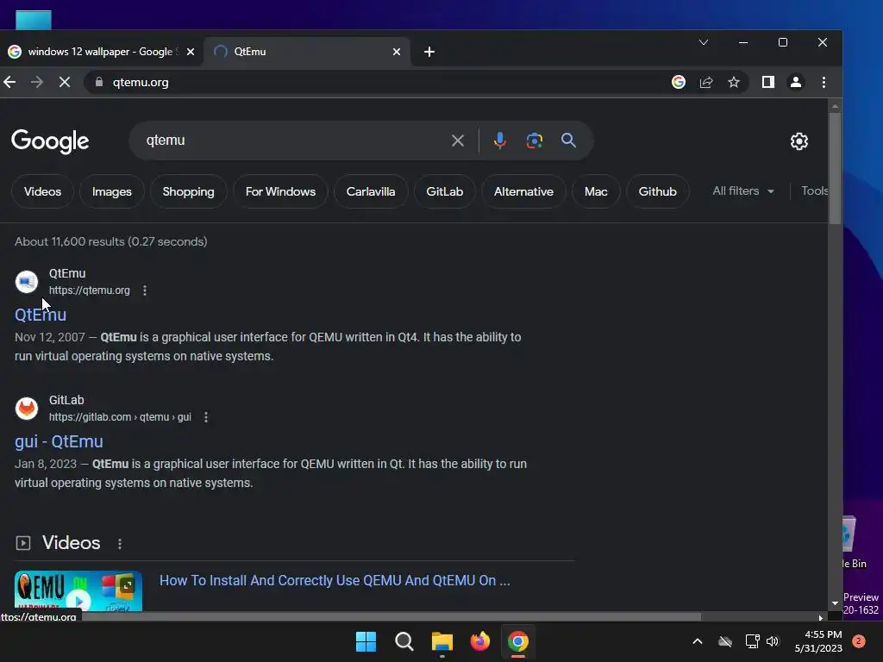Click the GitLab fox favicon
Screen dimensions: 883x662
click(27, 409)
